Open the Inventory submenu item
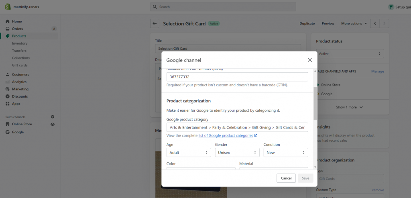Screen dimensions: 411x198 click(x=20, y=43)
